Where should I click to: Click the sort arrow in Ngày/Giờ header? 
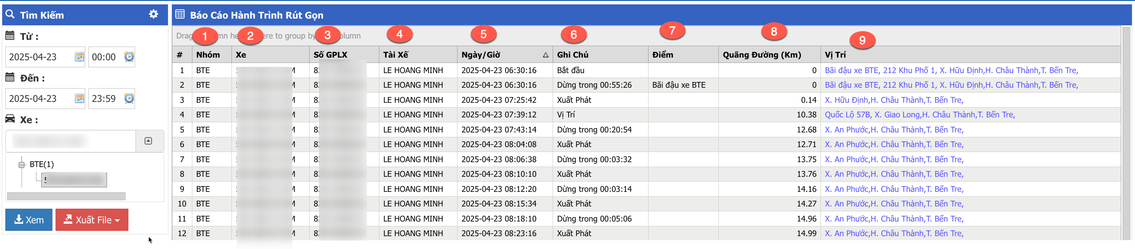coord(546,55)
